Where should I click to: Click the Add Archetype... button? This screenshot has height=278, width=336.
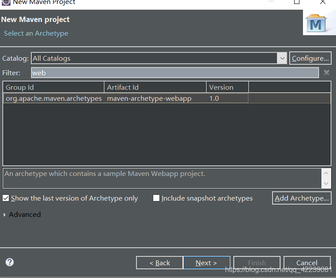tap(302, 198)
